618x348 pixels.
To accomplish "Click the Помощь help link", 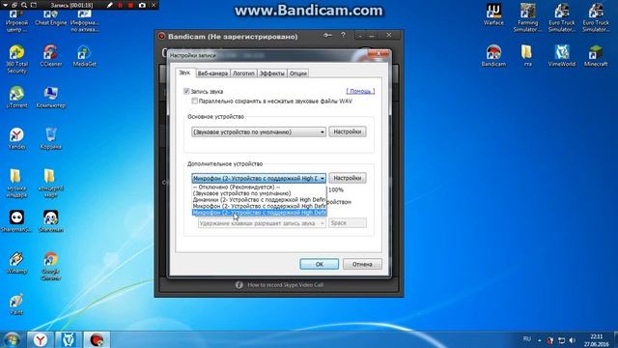I will [x=360, y=91].
